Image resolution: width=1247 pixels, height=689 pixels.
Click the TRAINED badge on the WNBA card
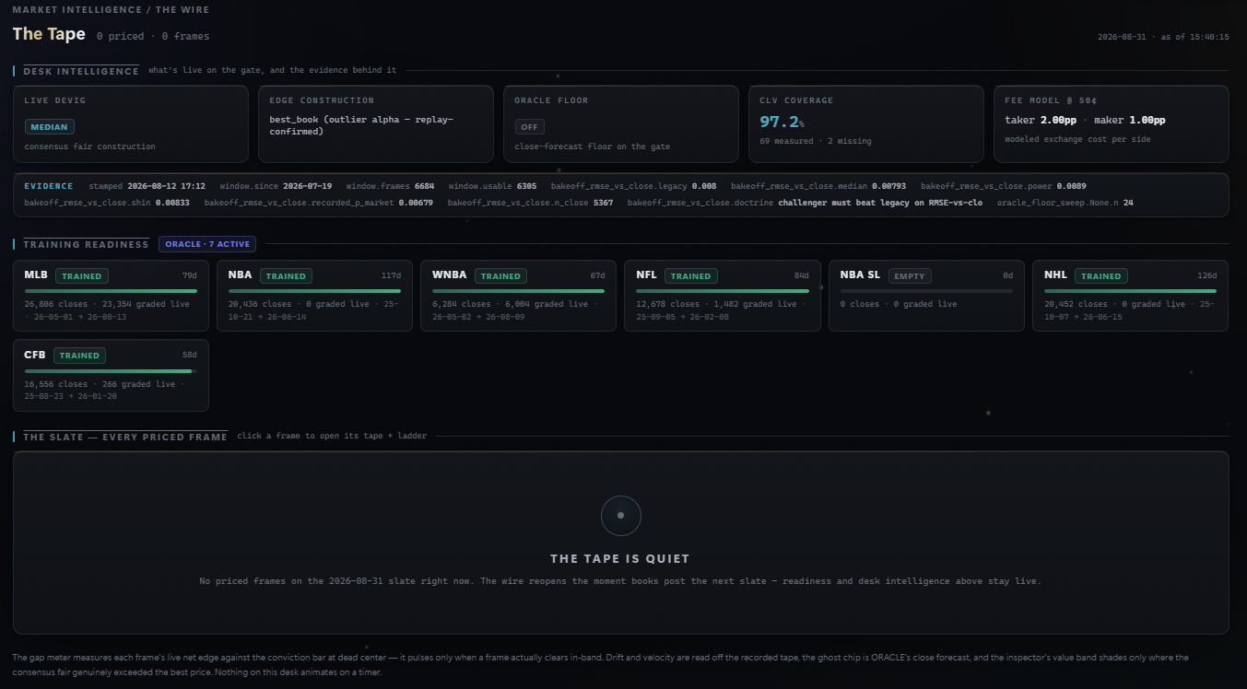(x=500, y=275)
